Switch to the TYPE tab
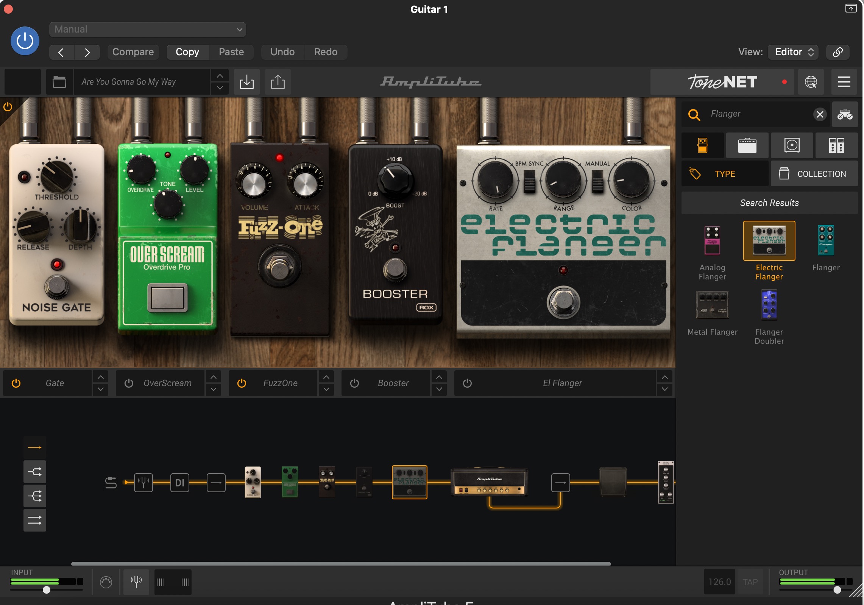864x605 pixels. click(x=725, y=174)
